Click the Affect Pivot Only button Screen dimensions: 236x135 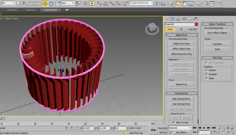click(181, 43)
